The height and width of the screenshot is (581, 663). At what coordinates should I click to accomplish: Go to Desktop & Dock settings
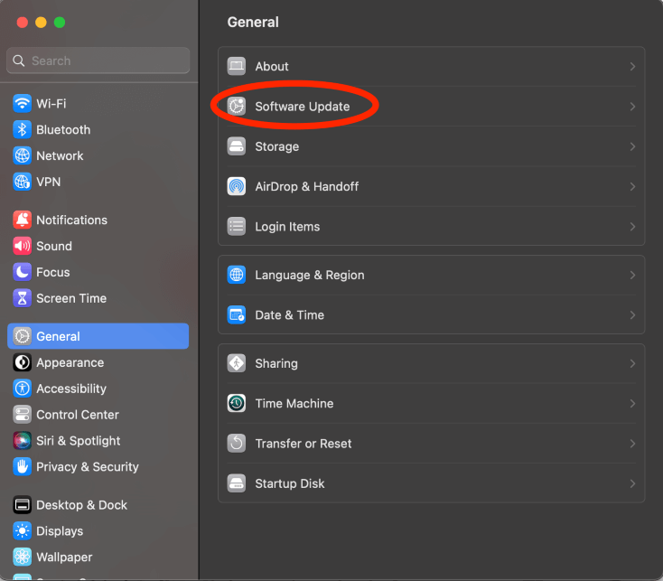click(81, 505)
